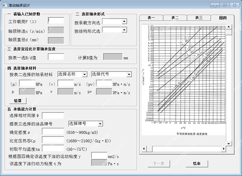Click the vertical scrollbar thumb beside the chart
The image size is (242, 176).
click(229, 32)
